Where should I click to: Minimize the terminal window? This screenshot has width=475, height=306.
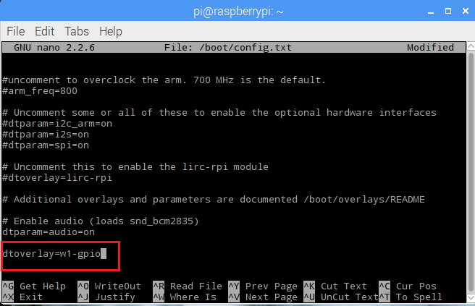click(x=431, y=12)
